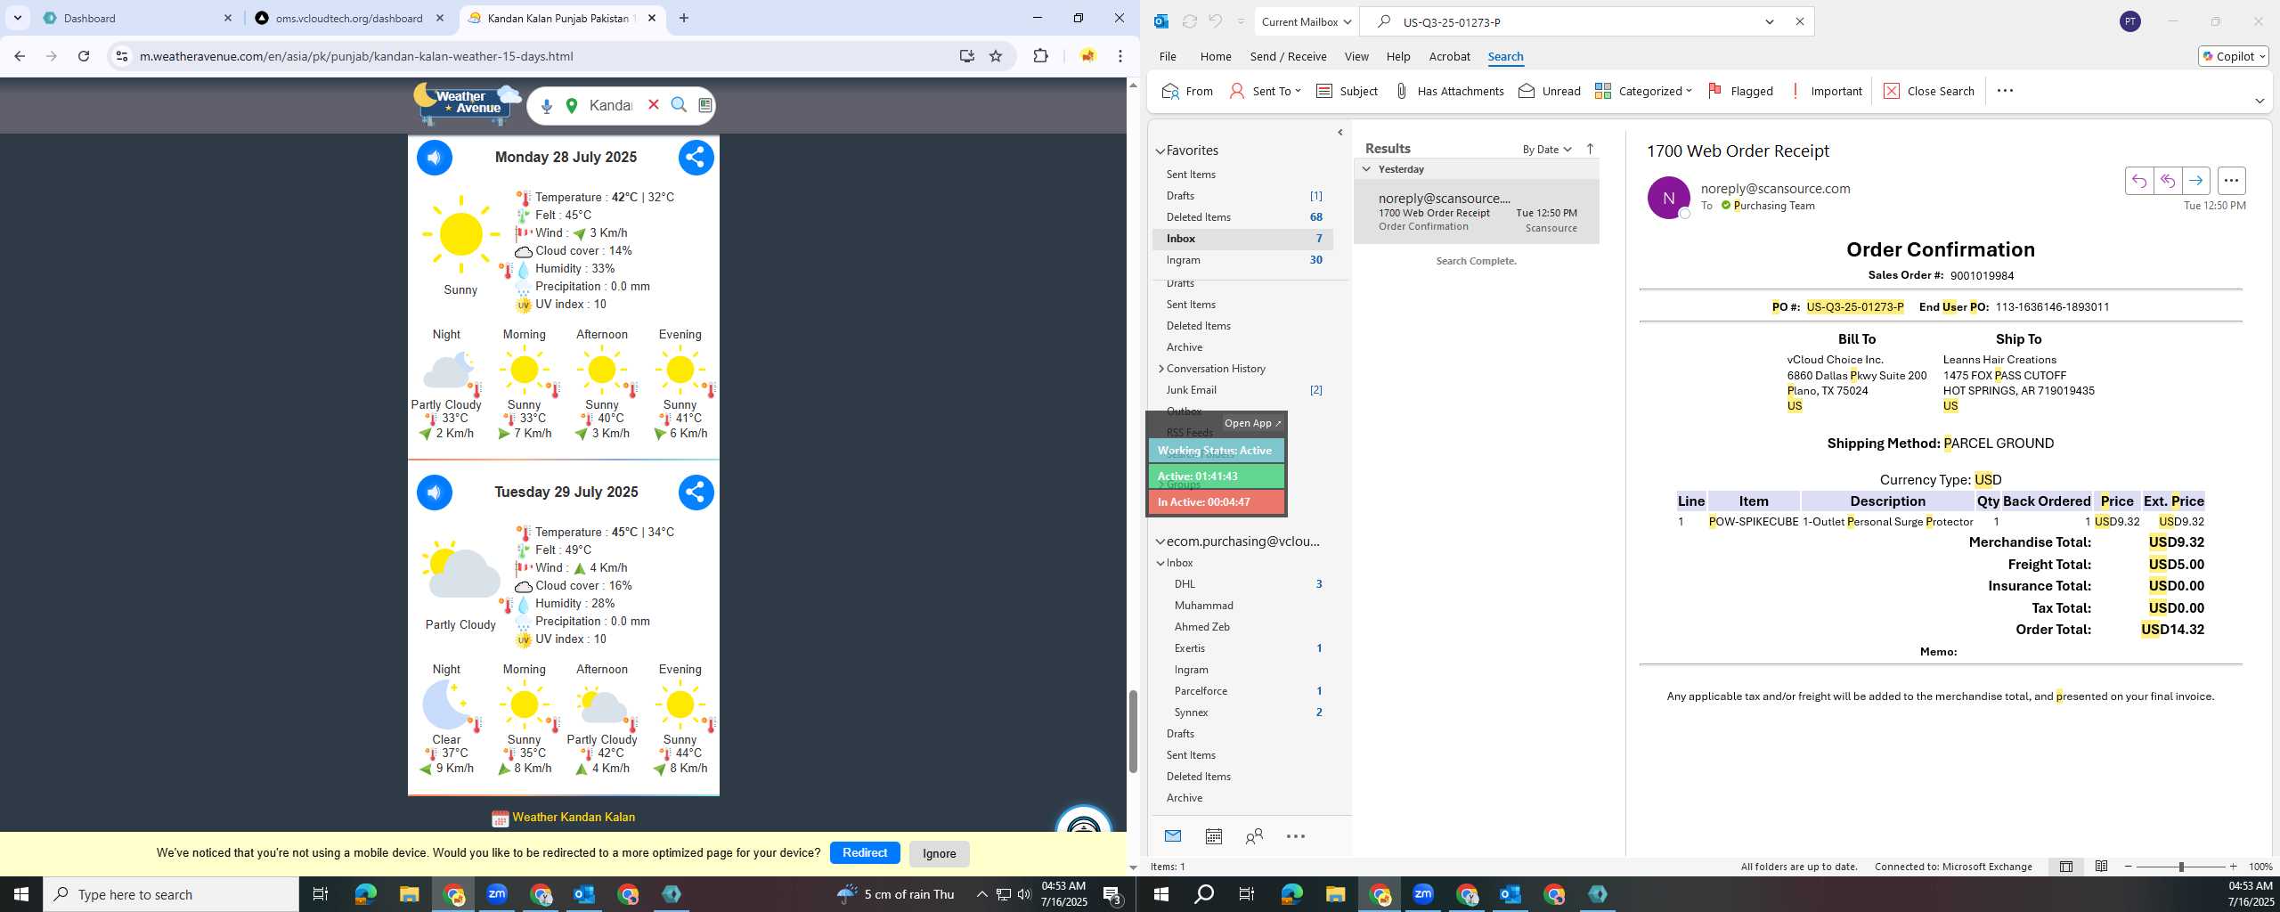Switch to Reading view in status bar
This screenshot has height=912, width=2280.
click(2101, 867)
